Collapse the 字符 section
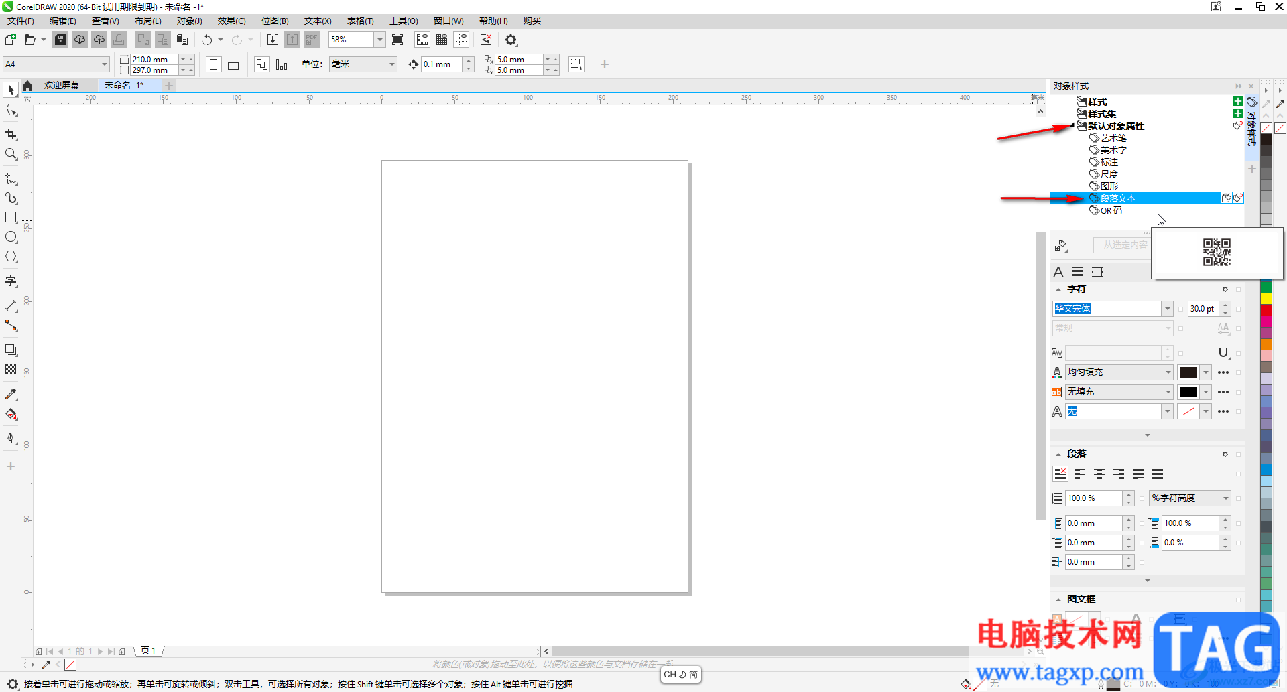Screen dimensions: 1287x692 pos(1058,289)
